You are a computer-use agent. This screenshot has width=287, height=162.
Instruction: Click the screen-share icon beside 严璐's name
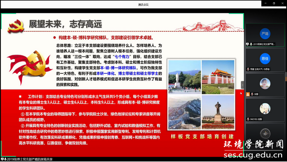click(248, 44)
